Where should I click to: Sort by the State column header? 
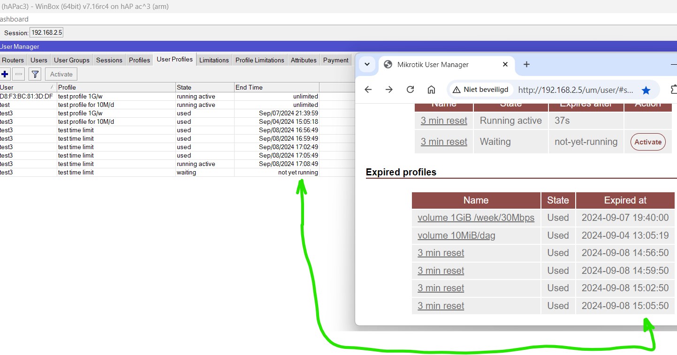click(x=205, y=87)
